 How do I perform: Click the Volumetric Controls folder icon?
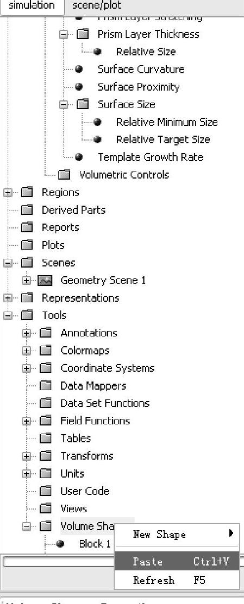pyautogui.click(x=64, y=175)
